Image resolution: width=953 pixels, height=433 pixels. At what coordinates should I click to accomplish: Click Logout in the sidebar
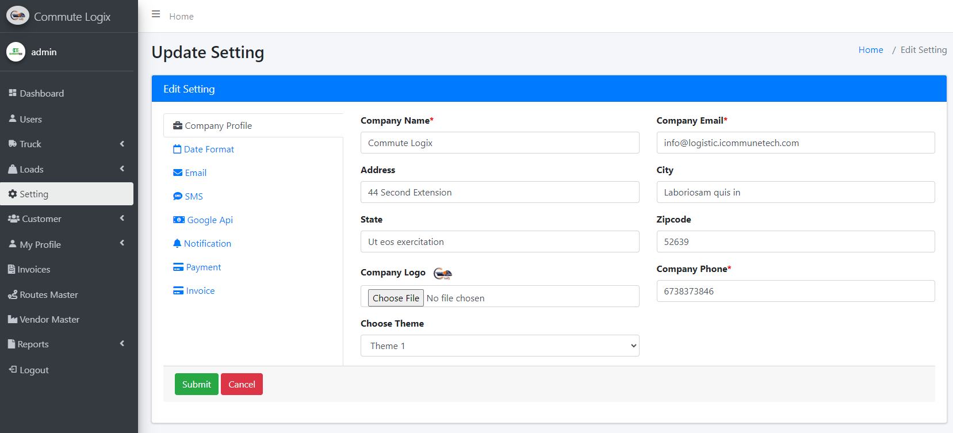click(x=34, y=370)
